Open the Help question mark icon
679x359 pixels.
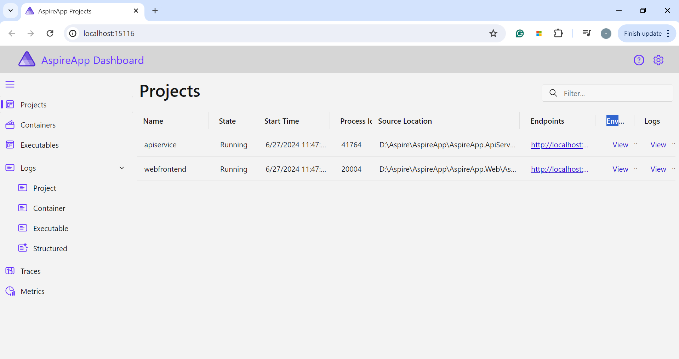point(639,60)
